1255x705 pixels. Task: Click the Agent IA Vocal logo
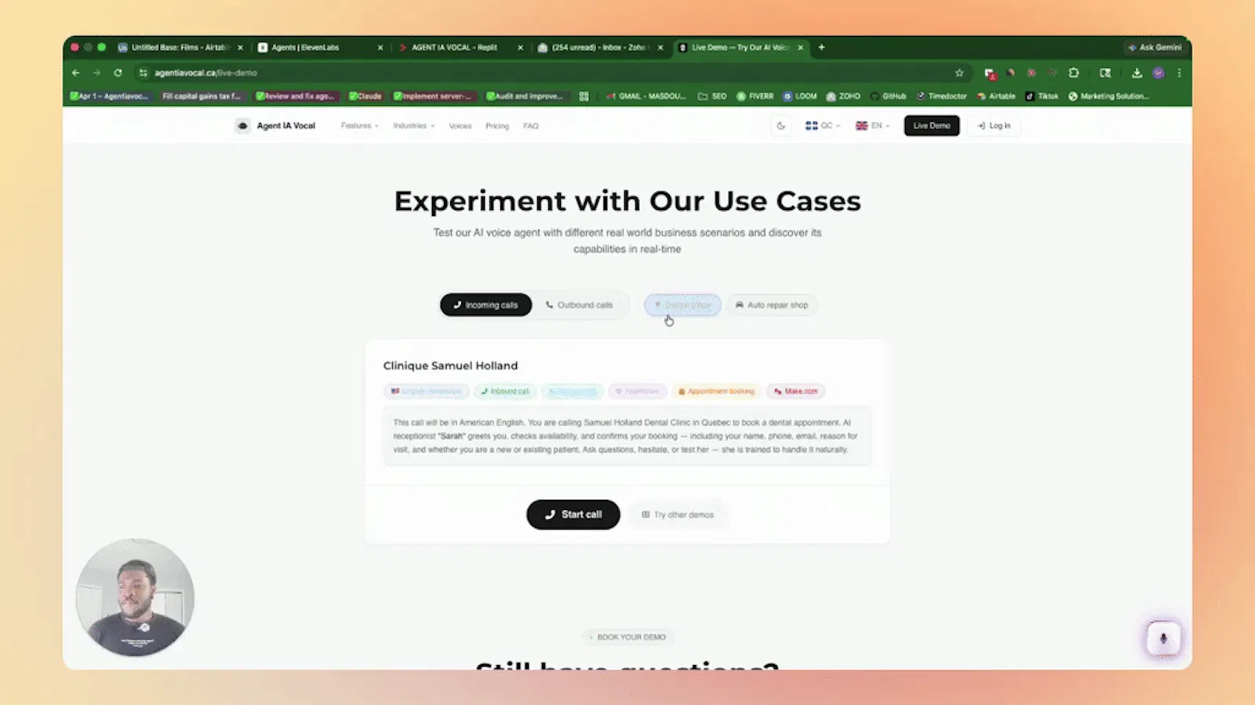point(275,125)
